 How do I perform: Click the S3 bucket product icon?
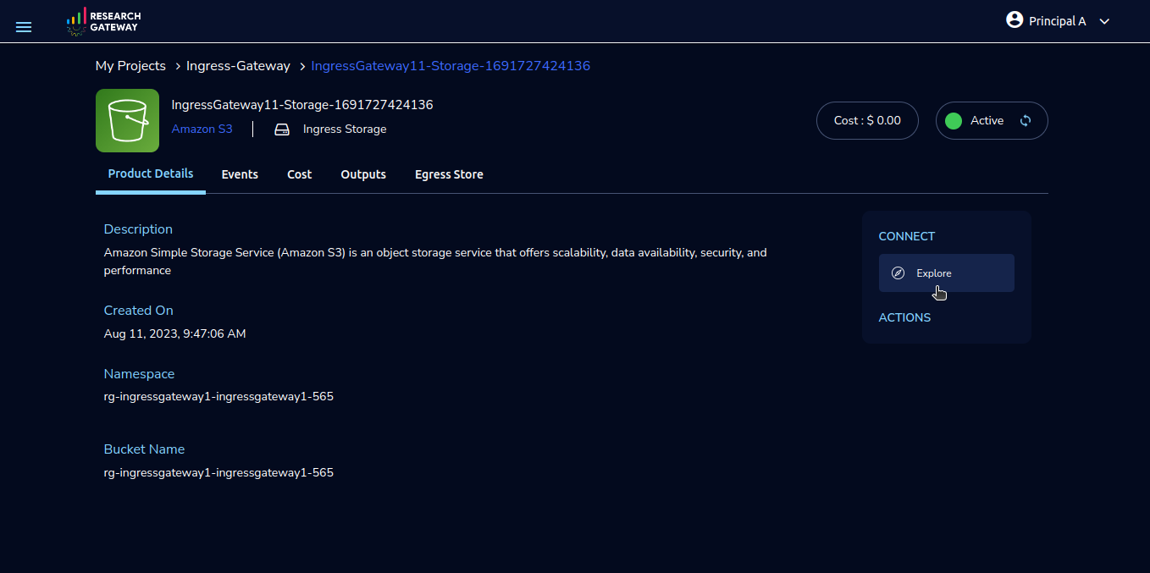pos(127,120)
